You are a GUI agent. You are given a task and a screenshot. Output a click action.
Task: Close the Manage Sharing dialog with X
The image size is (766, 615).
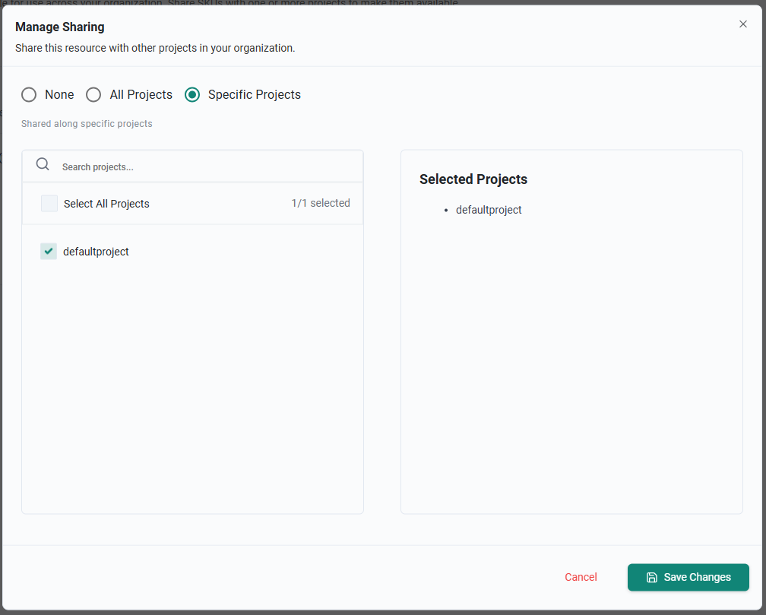(743, 24)
